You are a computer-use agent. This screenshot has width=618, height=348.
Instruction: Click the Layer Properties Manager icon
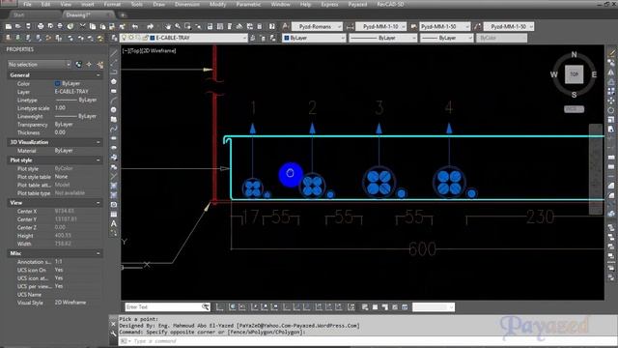pyautogui.click(x=114, y=38)
